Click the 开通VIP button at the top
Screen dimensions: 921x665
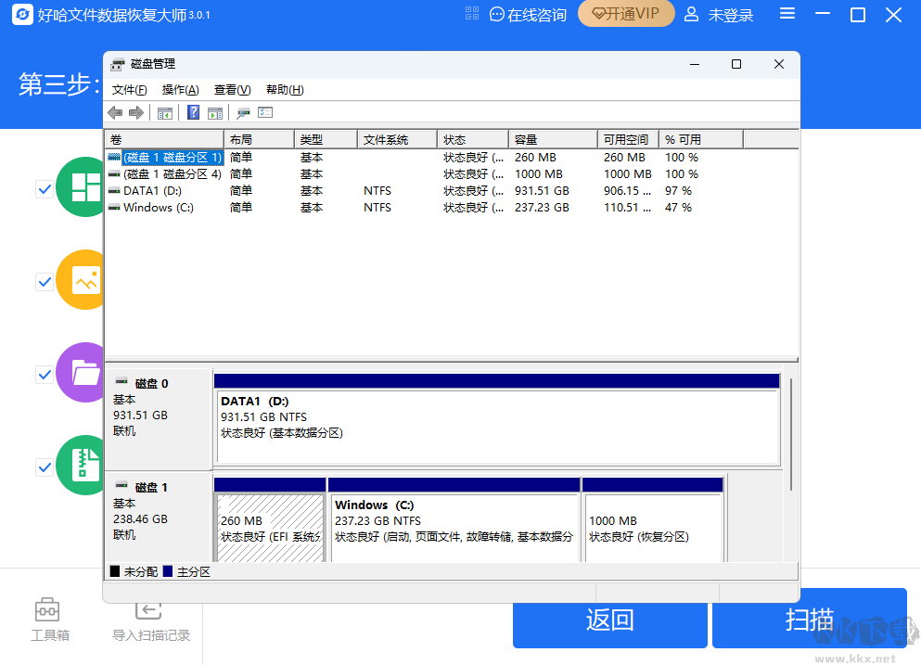point(625,15)
